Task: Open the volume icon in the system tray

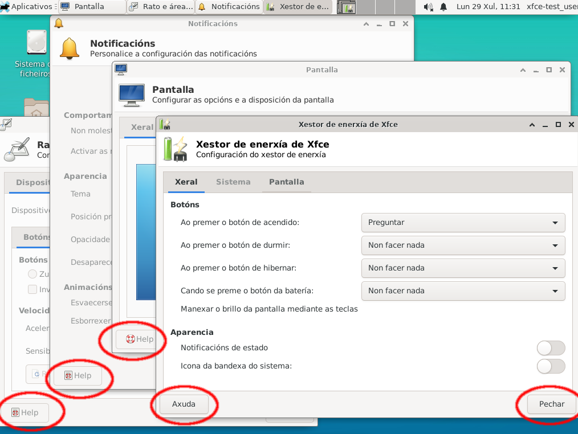Action: [x=428, y=7]
